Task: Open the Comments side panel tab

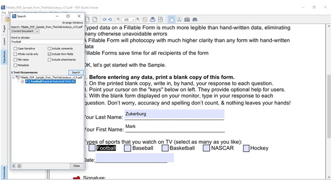Action: click(x=4, y=173)
